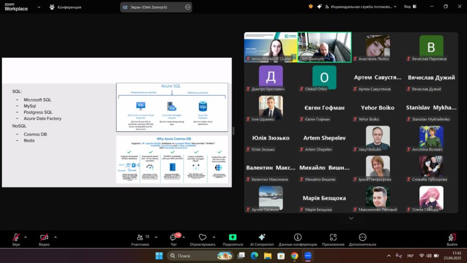Viewport: 467px width, 263px height.
Task: Click the Дмитро Бреславич avatar tile
Action: point(271,77)
